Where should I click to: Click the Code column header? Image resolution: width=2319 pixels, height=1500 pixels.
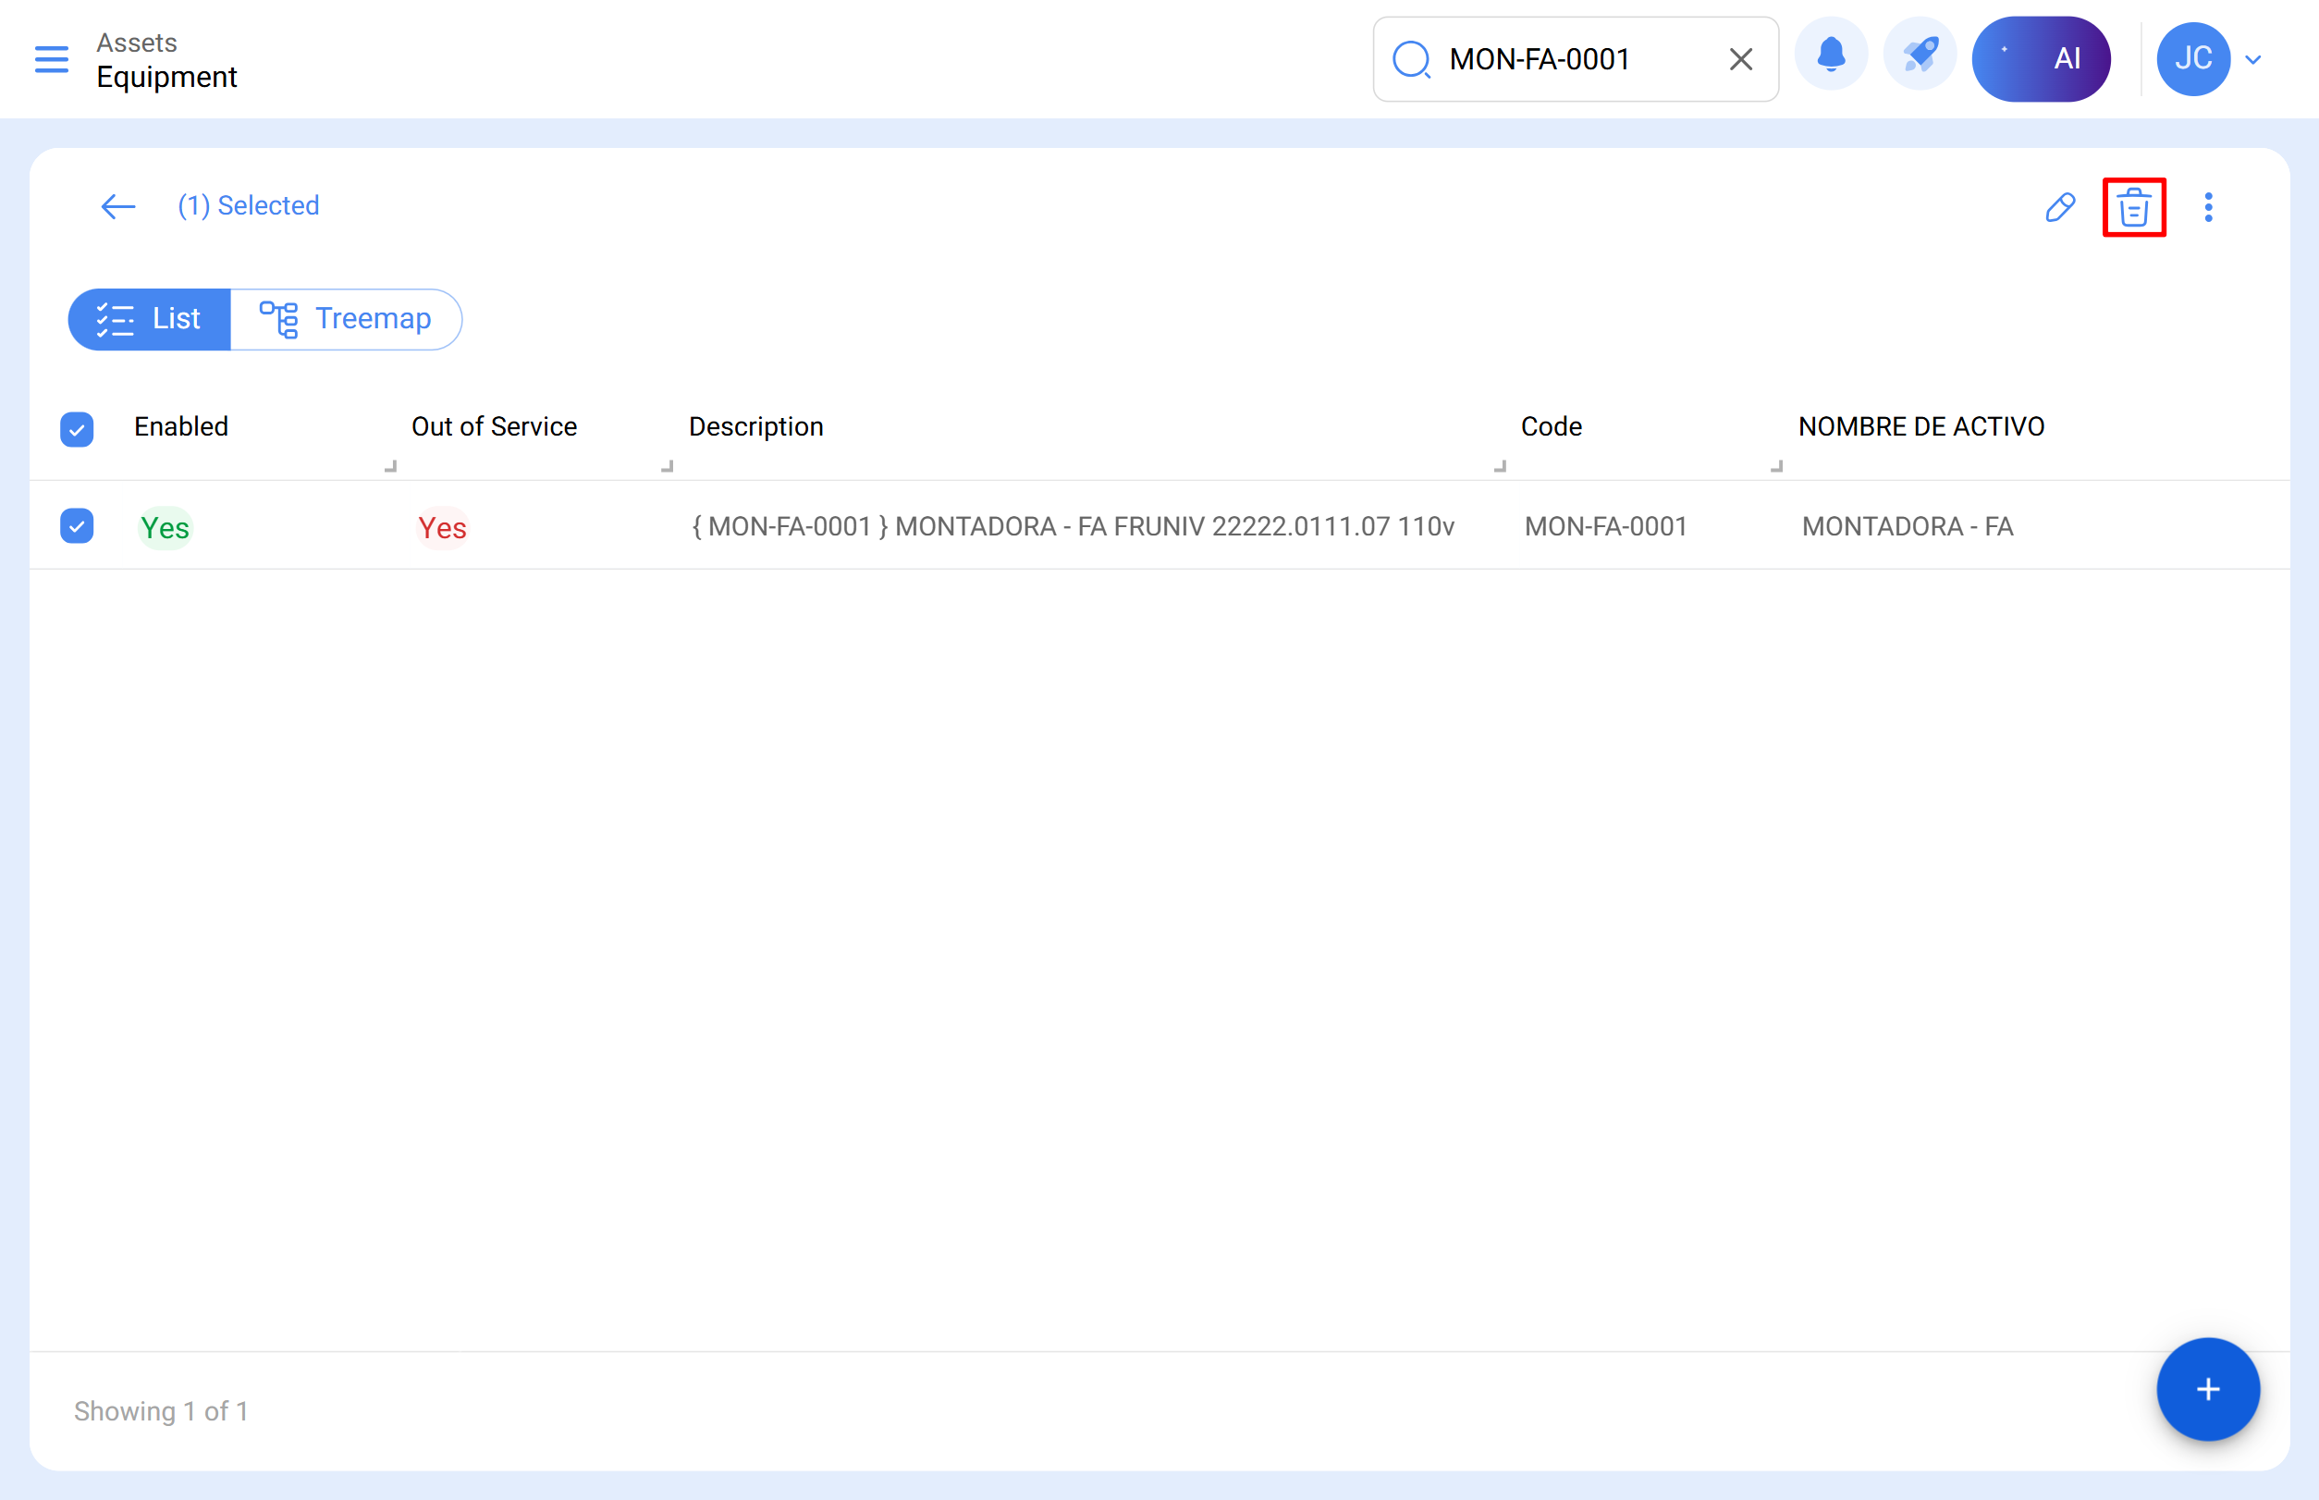click(x=1551, y=426)
